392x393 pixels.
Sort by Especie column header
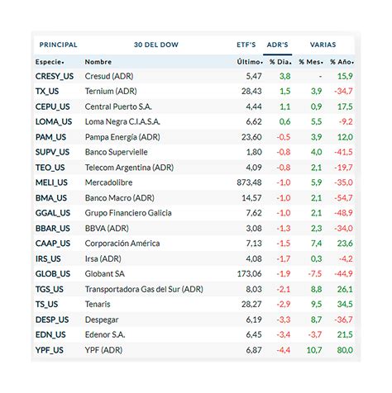click(50, 62)
